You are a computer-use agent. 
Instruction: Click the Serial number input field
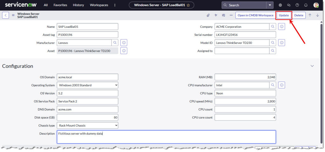[x=245, y=34]
